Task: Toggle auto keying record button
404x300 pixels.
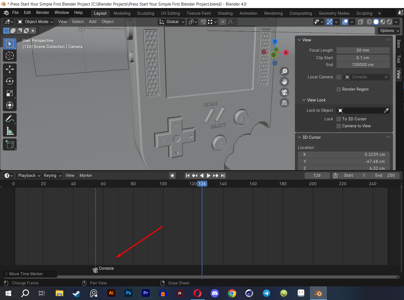Action: (173, 175)
